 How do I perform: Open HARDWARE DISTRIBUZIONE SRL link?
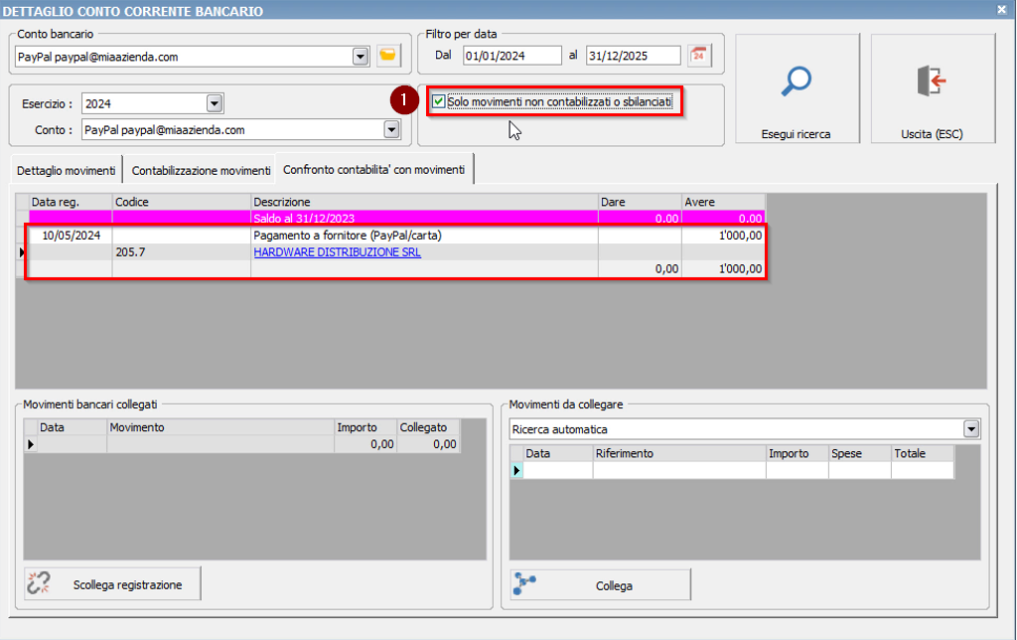337,252
